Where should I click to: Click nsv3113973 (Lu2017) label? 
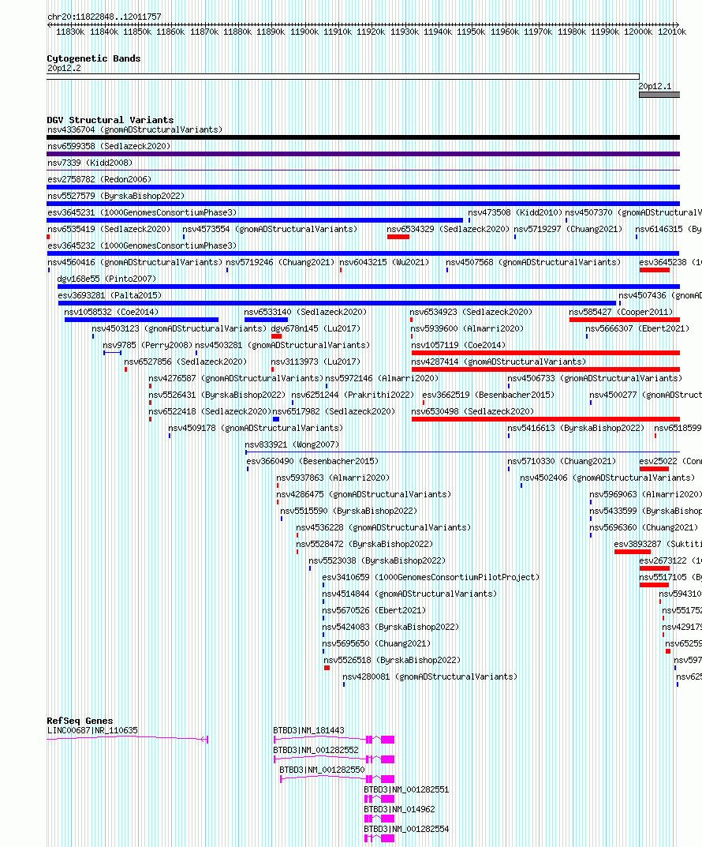[316, 362]
